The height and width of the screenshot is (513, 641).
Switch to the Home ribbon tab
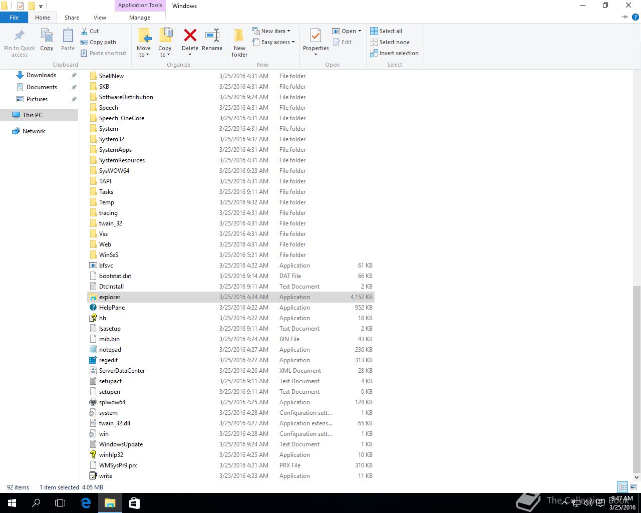point(43,17)
